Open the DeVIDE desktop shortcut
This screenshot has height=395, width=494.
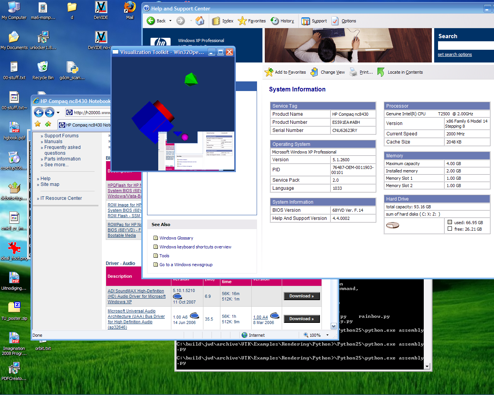pyautogui.click(x=101, y=10)
